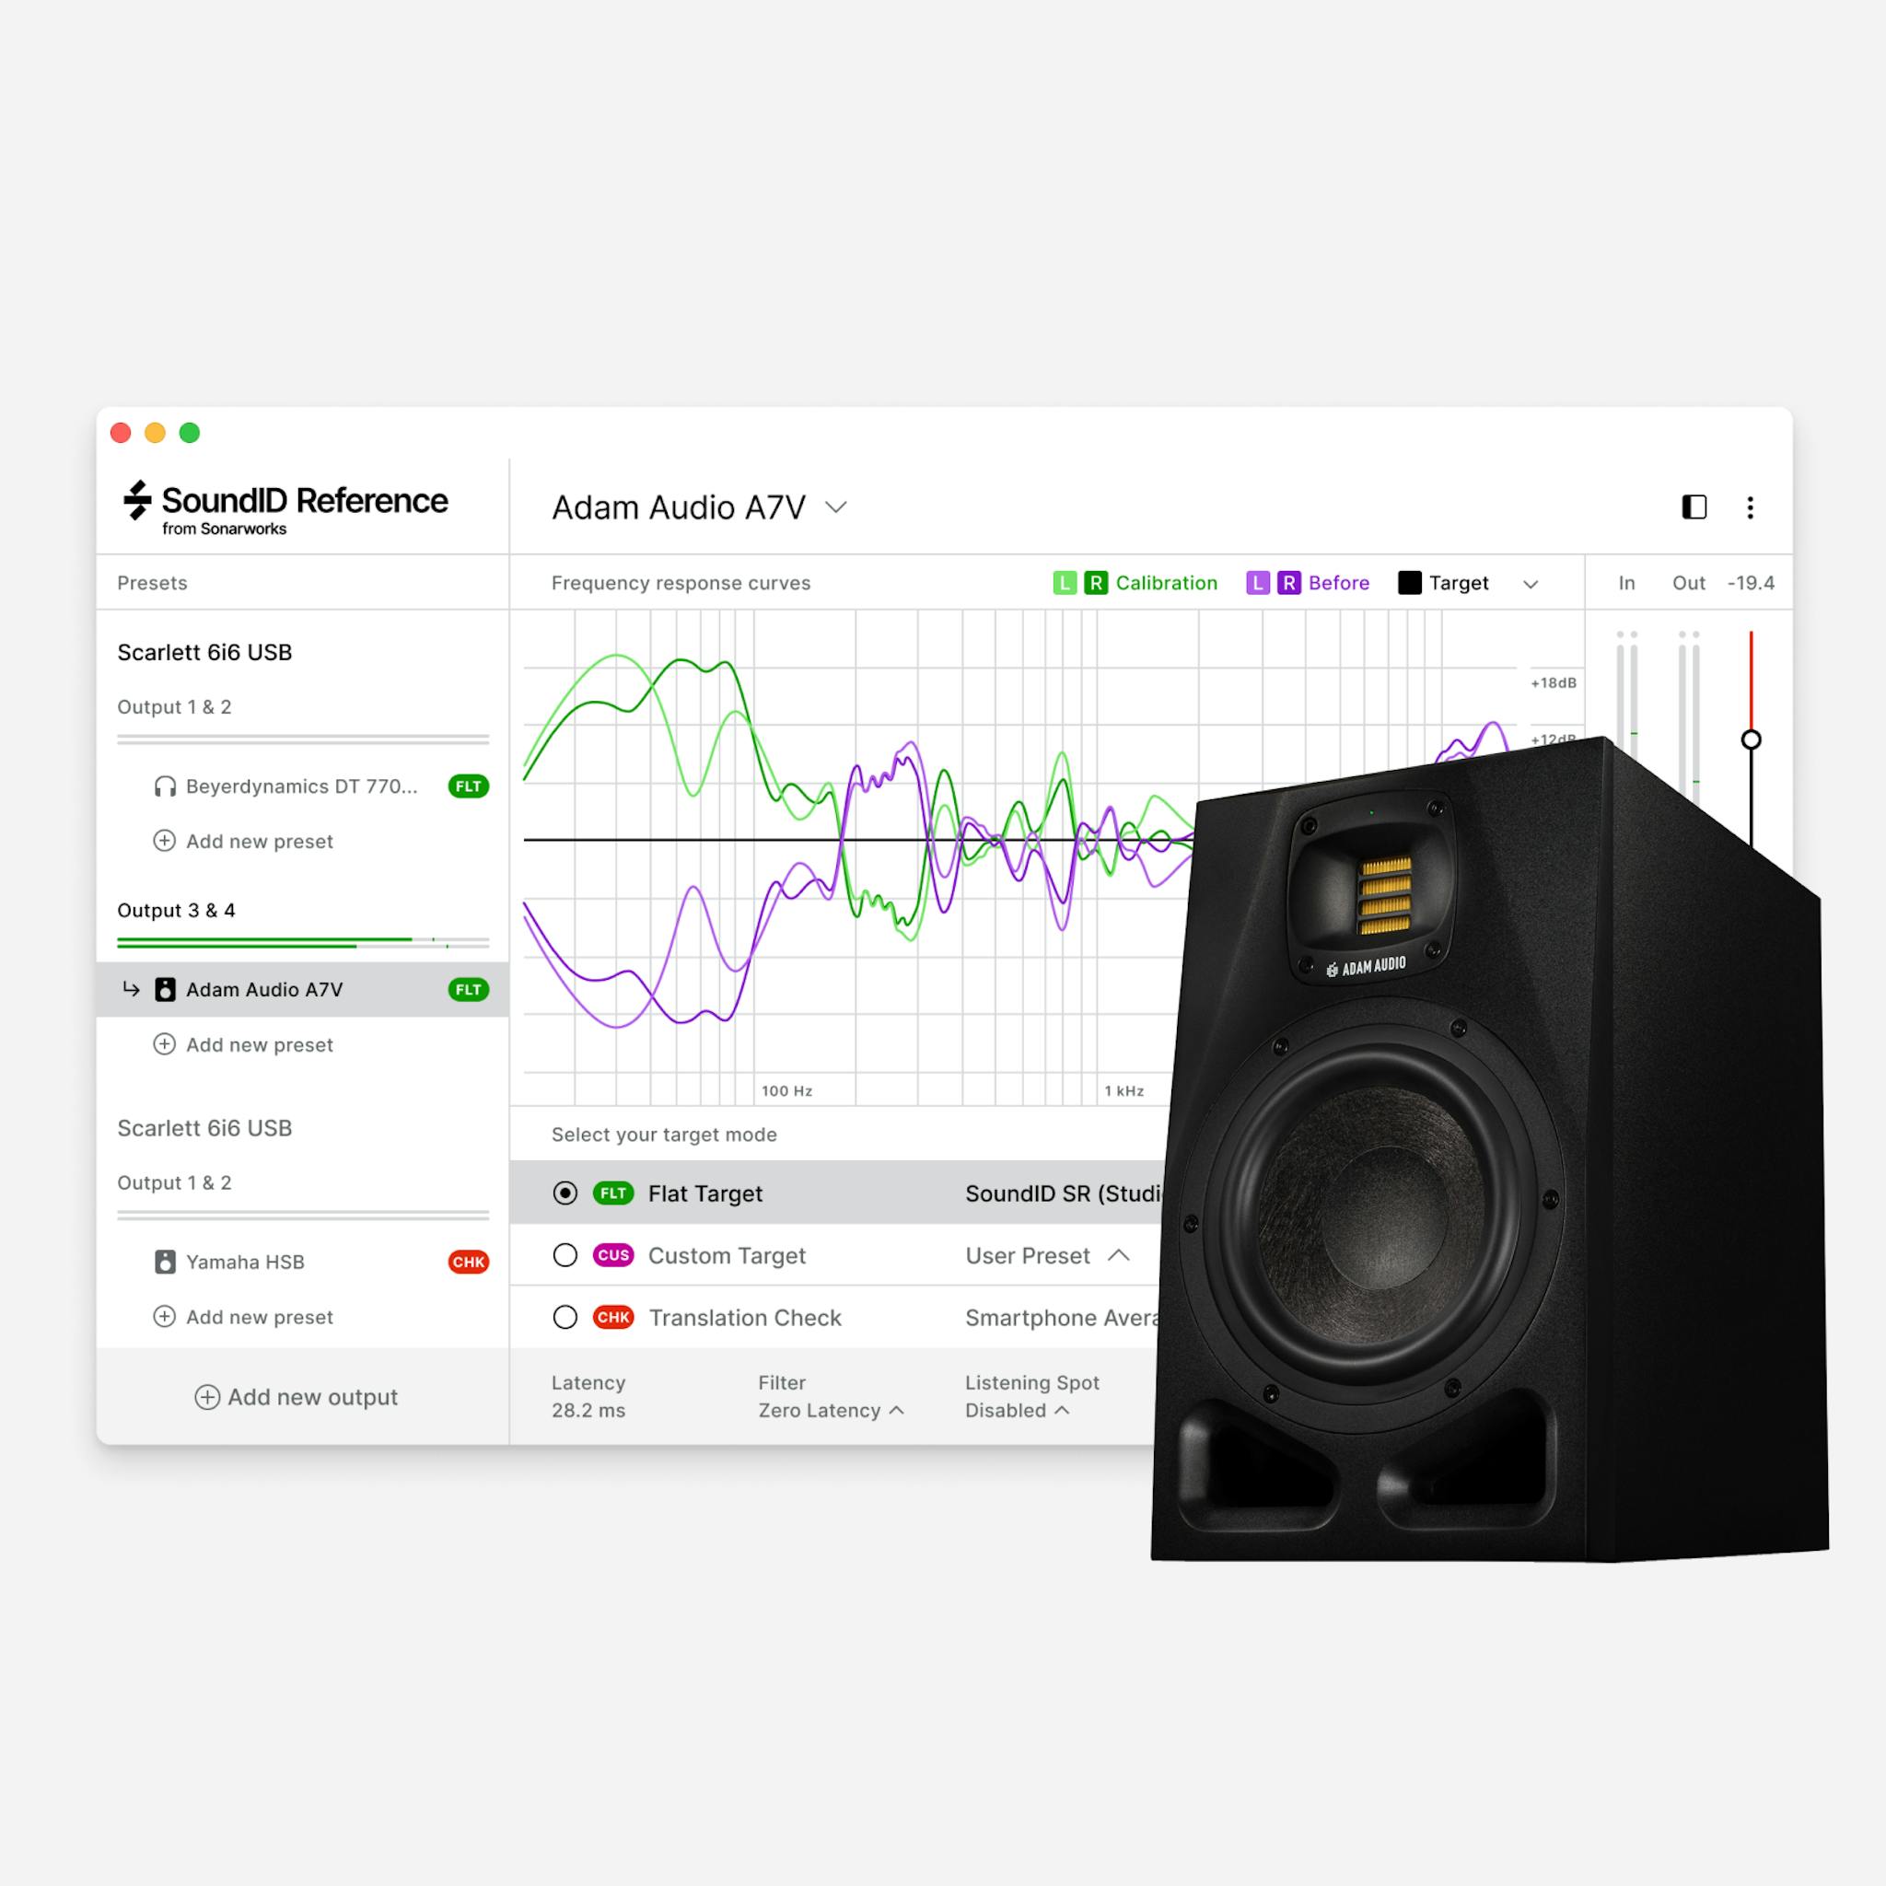This screenshot has height=1886, width=1886.
Task: Click Add new output at sidebar bottom
Action: pos(296,1397)
